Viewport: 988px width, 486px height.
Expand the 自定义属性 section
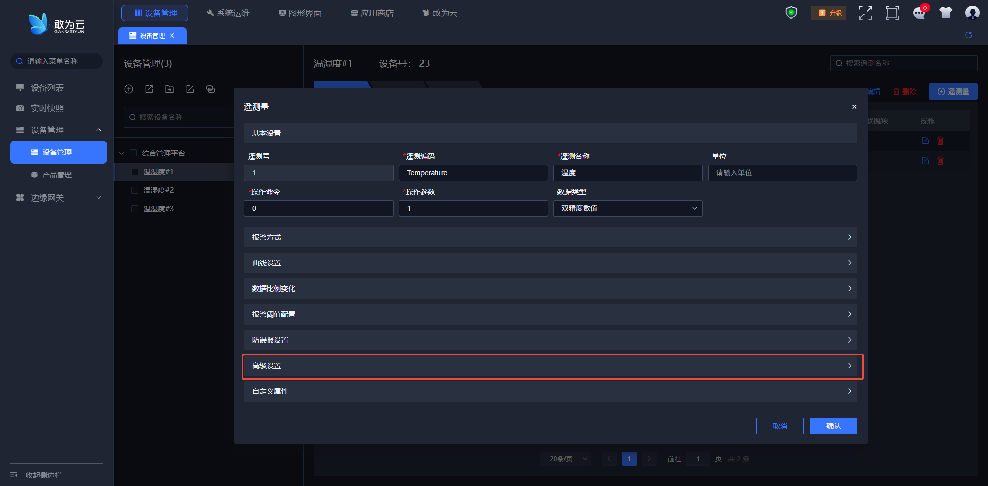(551, 391)
